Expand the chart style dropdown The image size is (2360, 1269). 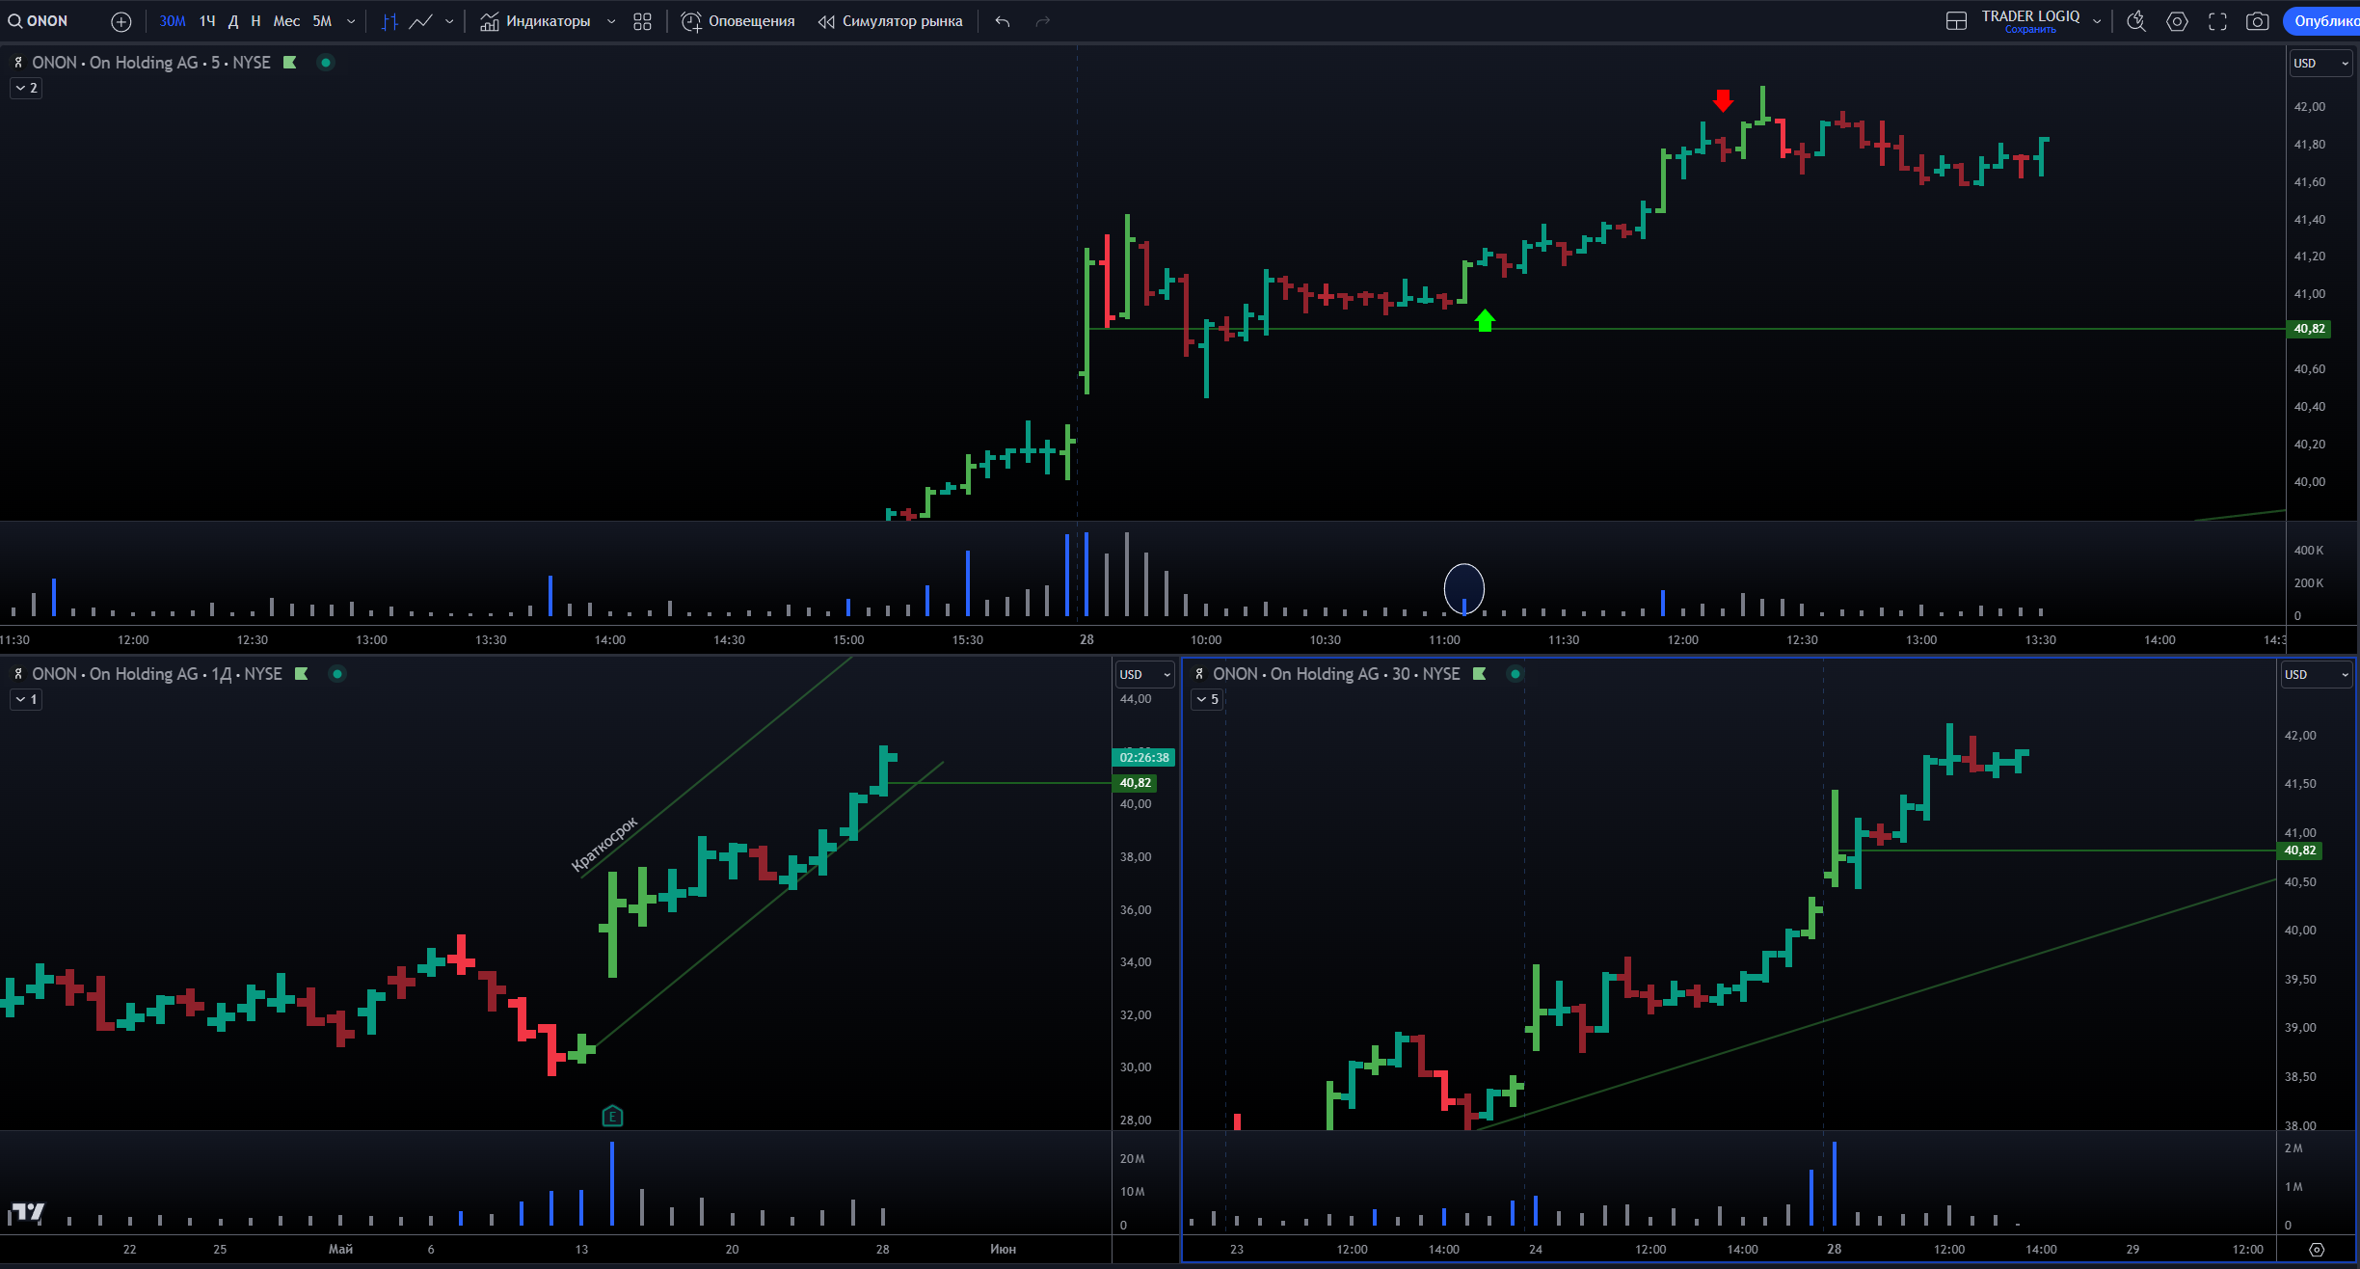[449, 21]
